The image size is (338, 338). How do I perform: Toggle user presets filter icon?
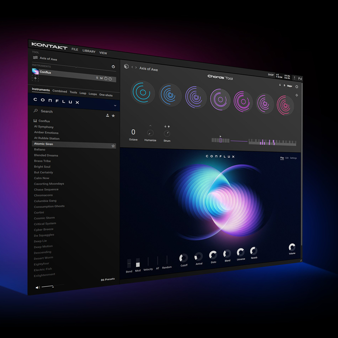(107, 115)
